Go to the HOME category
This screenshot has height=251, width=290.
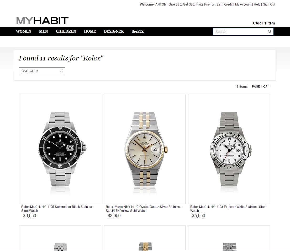(x=90, y=31)
